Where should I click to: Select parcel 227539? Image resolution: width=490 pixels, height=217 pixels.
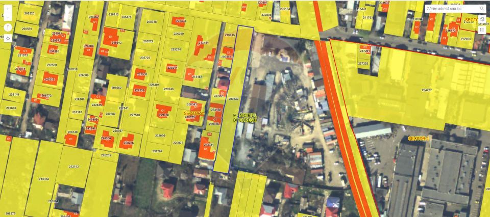[x=140, y=90]
